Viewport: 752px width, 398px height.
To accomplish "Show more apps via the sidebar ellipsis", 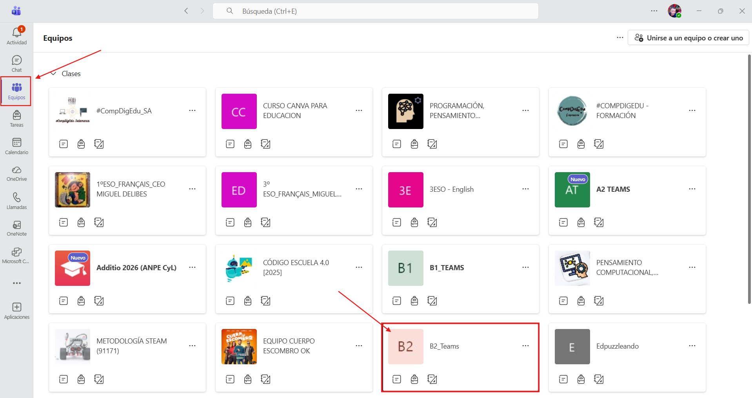I will tap(16, 283).
